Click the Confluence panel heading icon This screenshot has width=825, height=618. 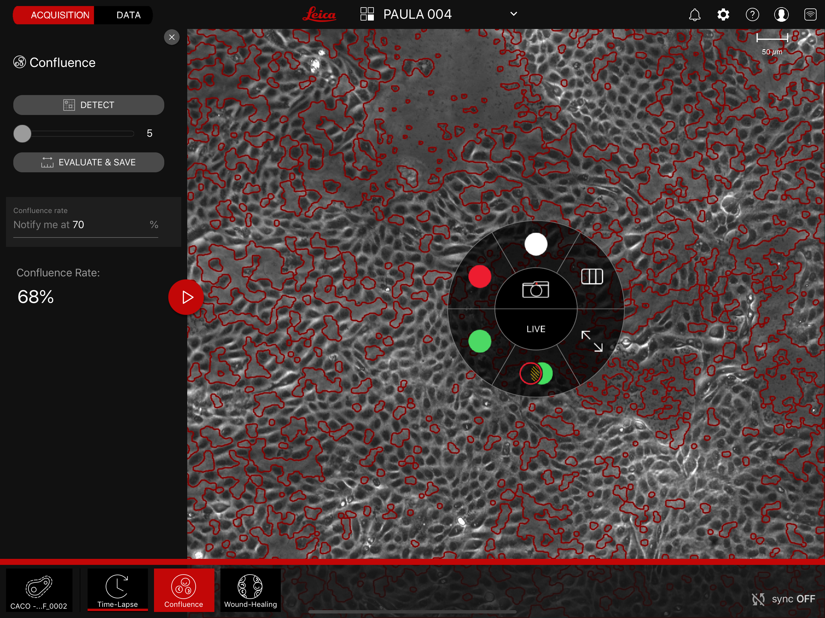pos(19,62)
